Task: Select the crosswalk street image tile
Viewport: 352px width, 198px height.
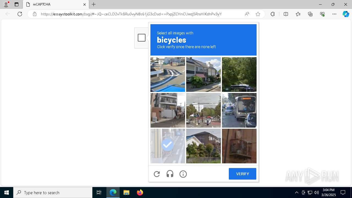Action: click(x=168, y=75)
